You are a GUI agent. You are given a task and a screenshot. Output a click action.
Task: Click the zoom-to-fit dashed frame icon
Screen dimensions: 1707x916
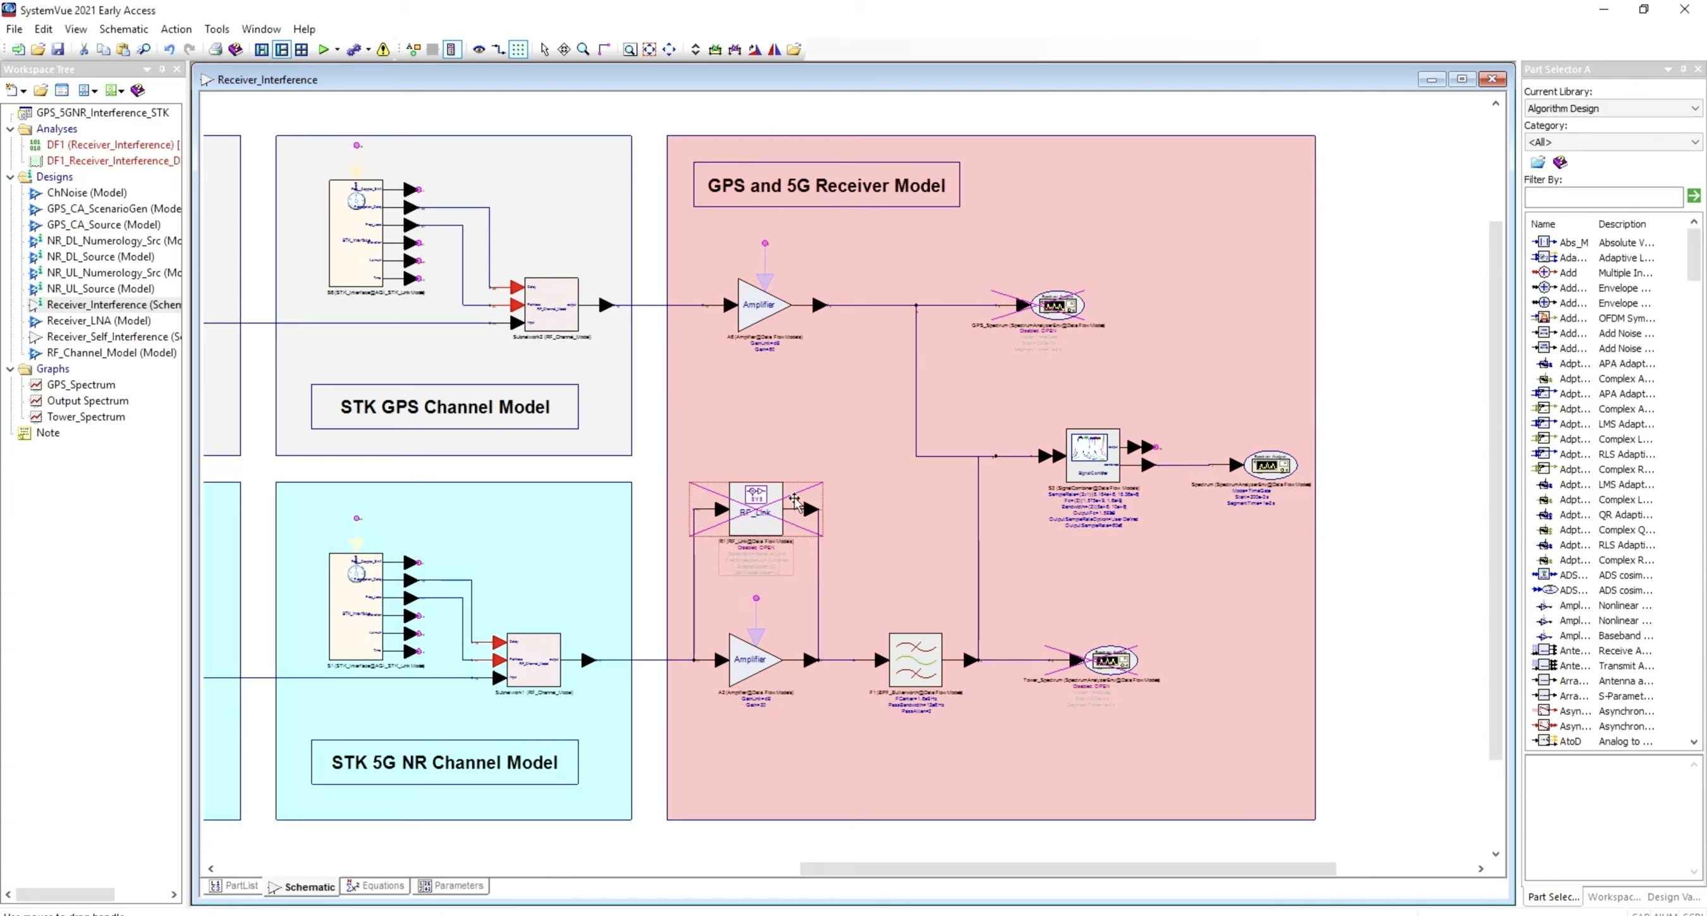coord(649,49)
